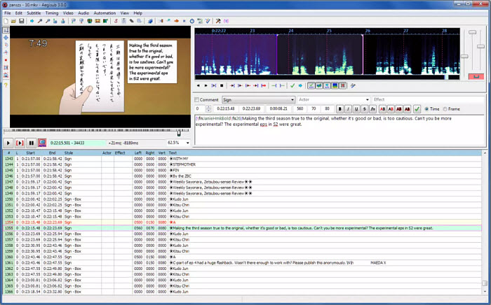The image size is (491, 305).
Task: Select the Time radio button
Action: 426,109
